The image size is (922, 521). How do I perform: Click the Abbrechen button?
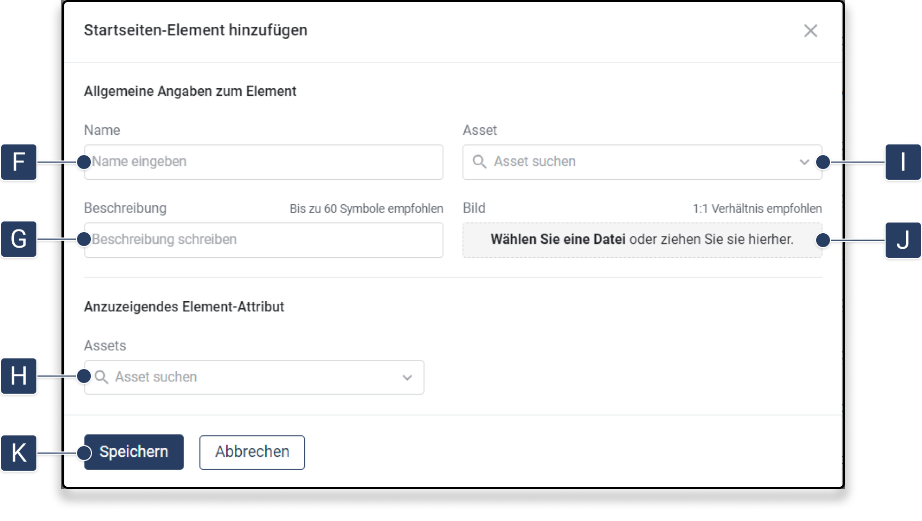[x=252, y=453]
